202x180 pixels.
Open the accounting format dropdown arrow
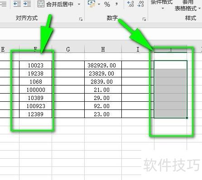(x=99, y=4)
